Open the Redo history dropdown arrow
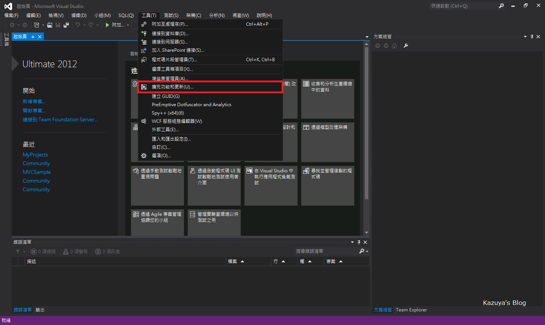Screen dimensions: 545x325 pyautogui.click(x=97, y=25)
